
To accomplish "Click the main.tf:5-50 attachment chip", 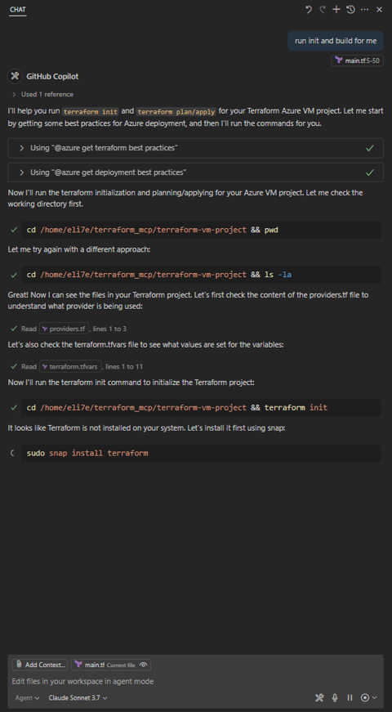I will (357, 60).
